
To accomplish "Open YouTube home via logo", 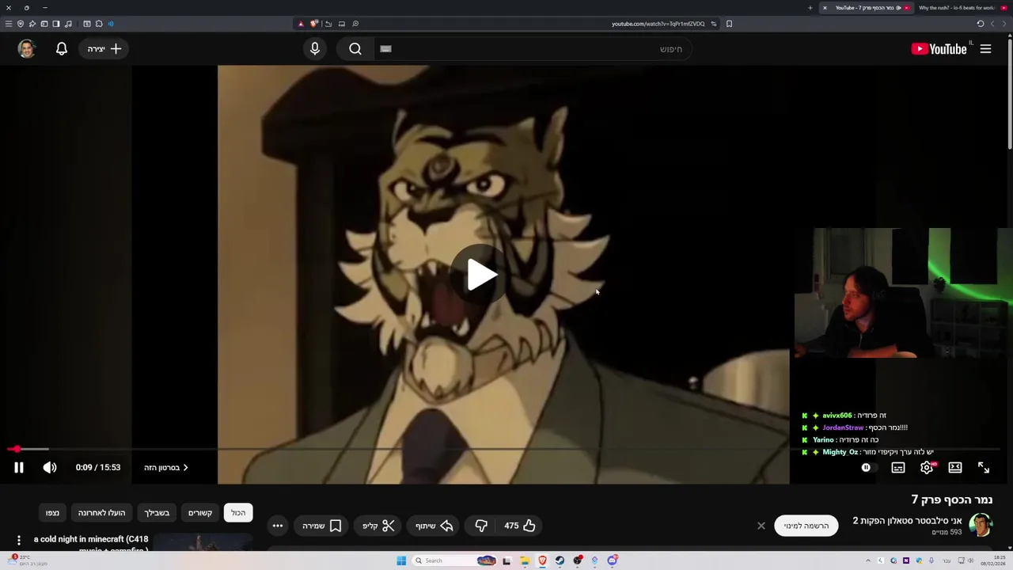I will coord(939,49).
